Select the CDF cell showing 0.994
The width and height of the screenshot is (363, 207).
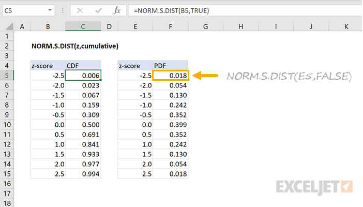point(83,173)
